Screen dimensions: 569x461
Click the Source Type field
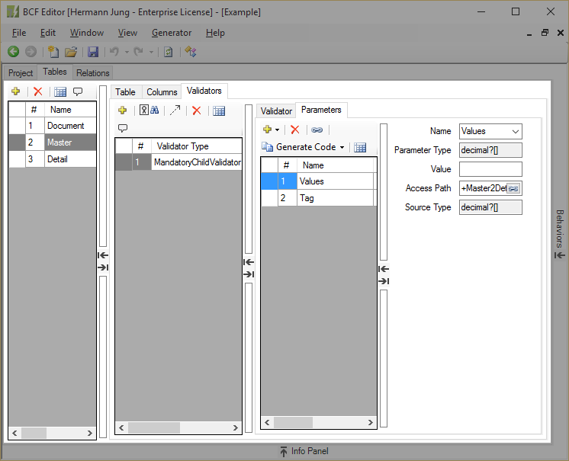click(490, 207)
